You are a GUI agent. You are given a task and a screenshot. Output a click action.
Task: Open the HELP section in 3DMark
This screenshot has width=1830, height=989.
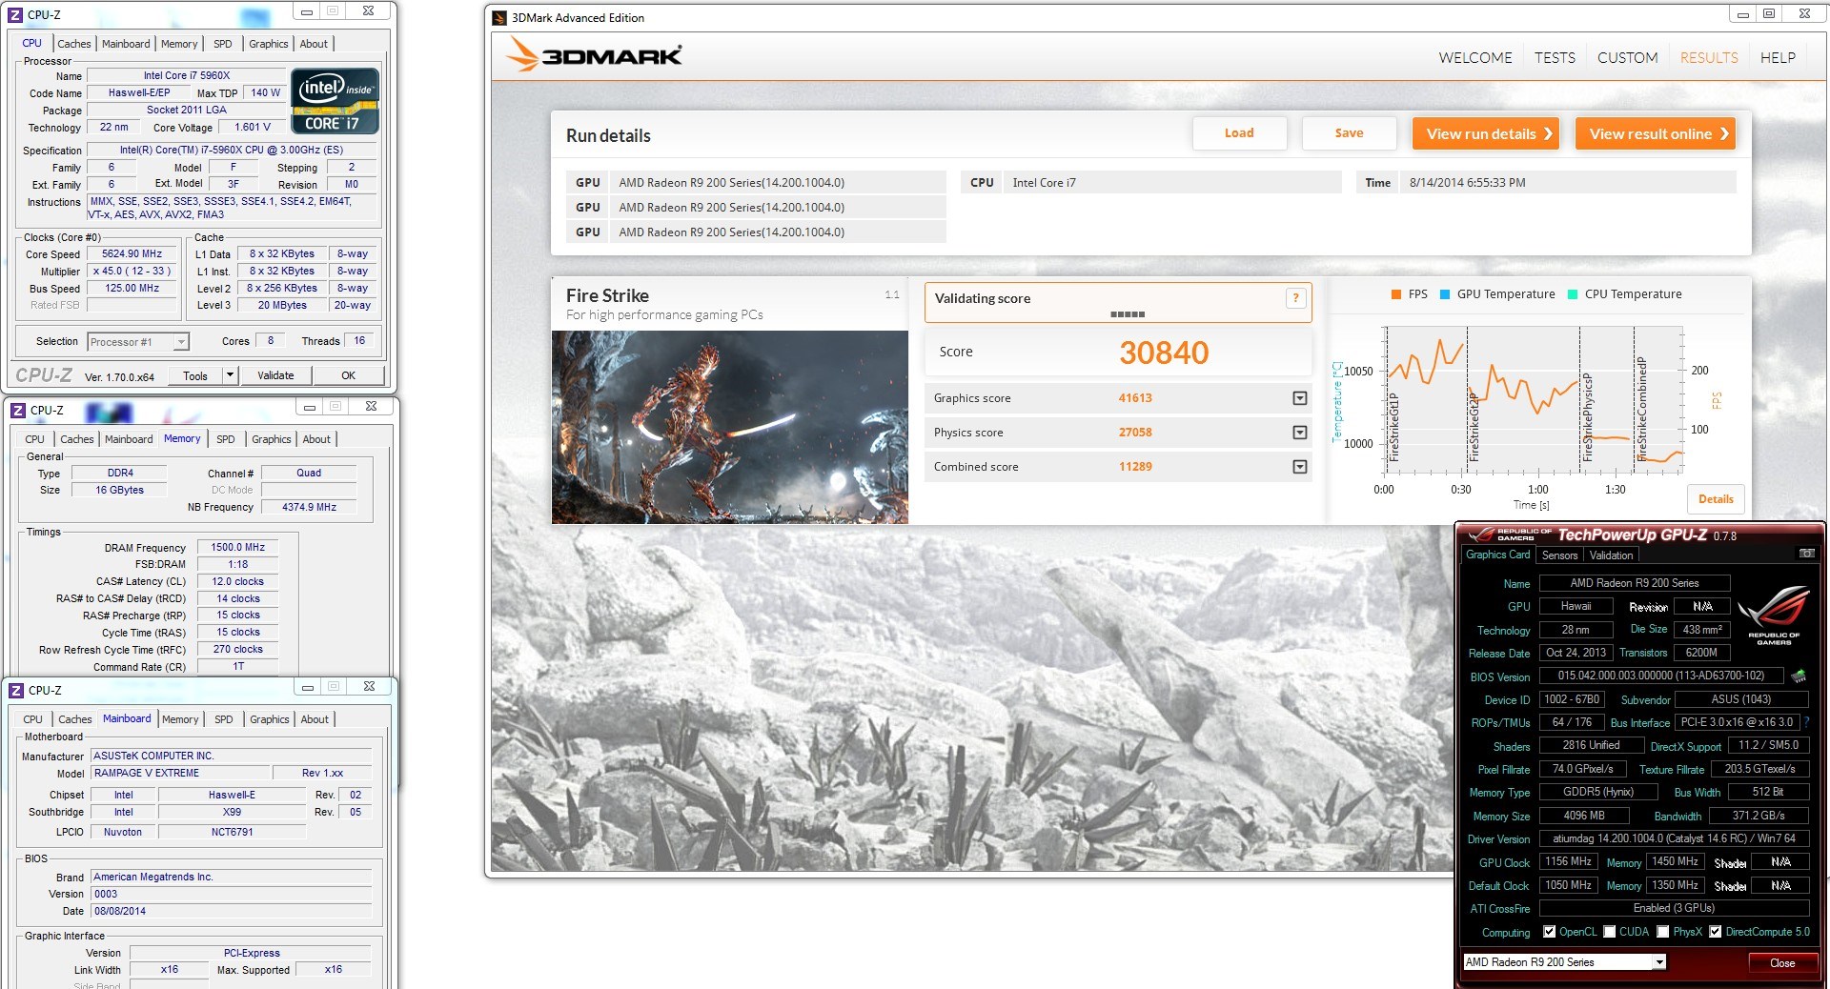point(1778,58)
